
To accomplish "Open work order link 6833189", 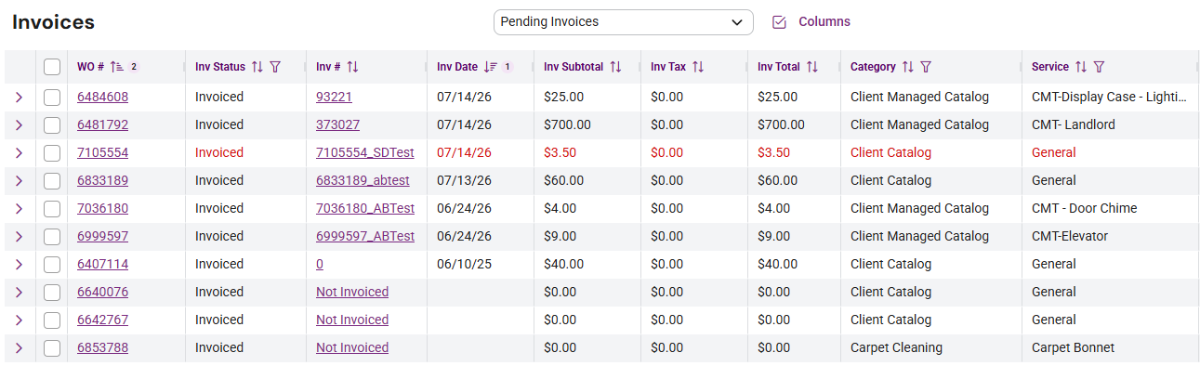I will click(102, 180).
